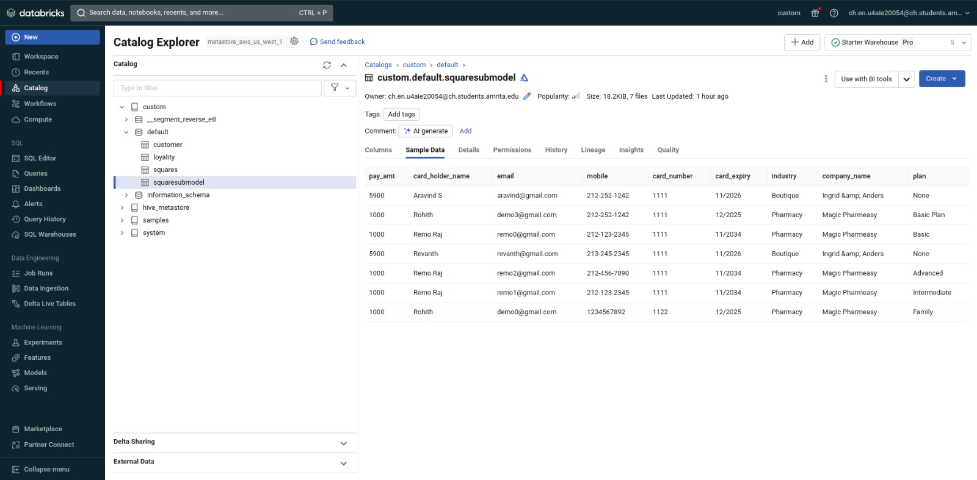The height and width of the screenshot is (480, 977).
Task: Open the gift box announcements icon
Action: coord(815,13)
